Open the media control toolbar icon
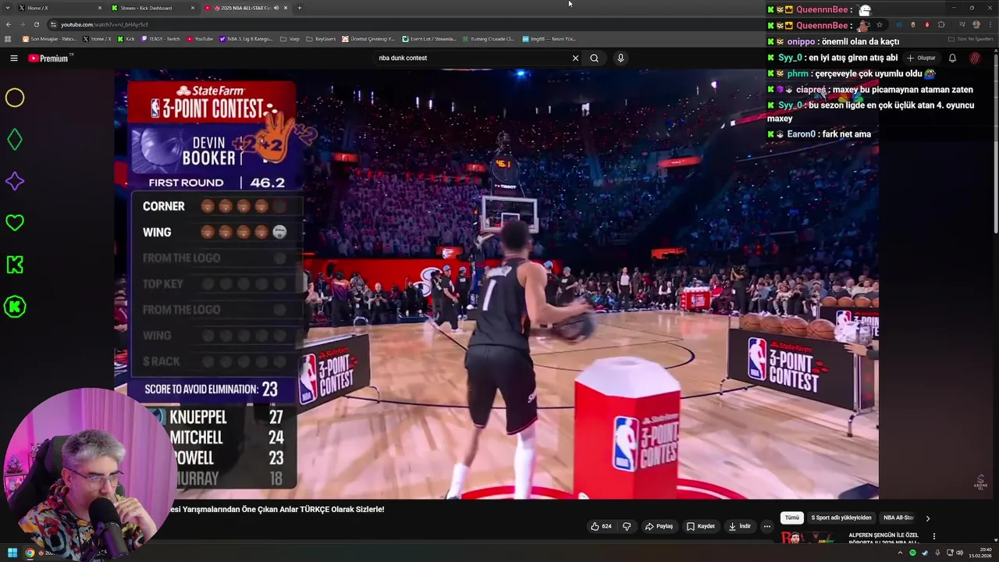The width and height of the screenshot is (999, 562). tap(962, 24)
